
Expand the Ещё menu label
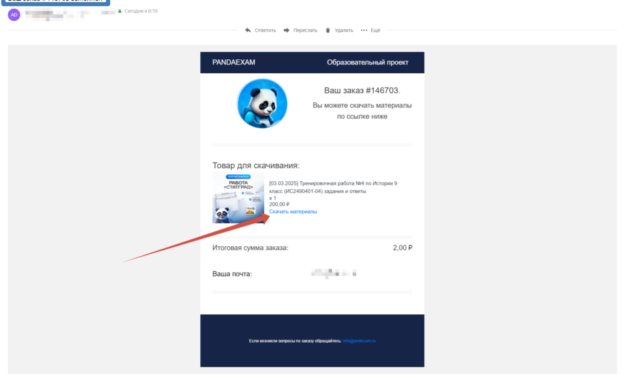(376, 30)
